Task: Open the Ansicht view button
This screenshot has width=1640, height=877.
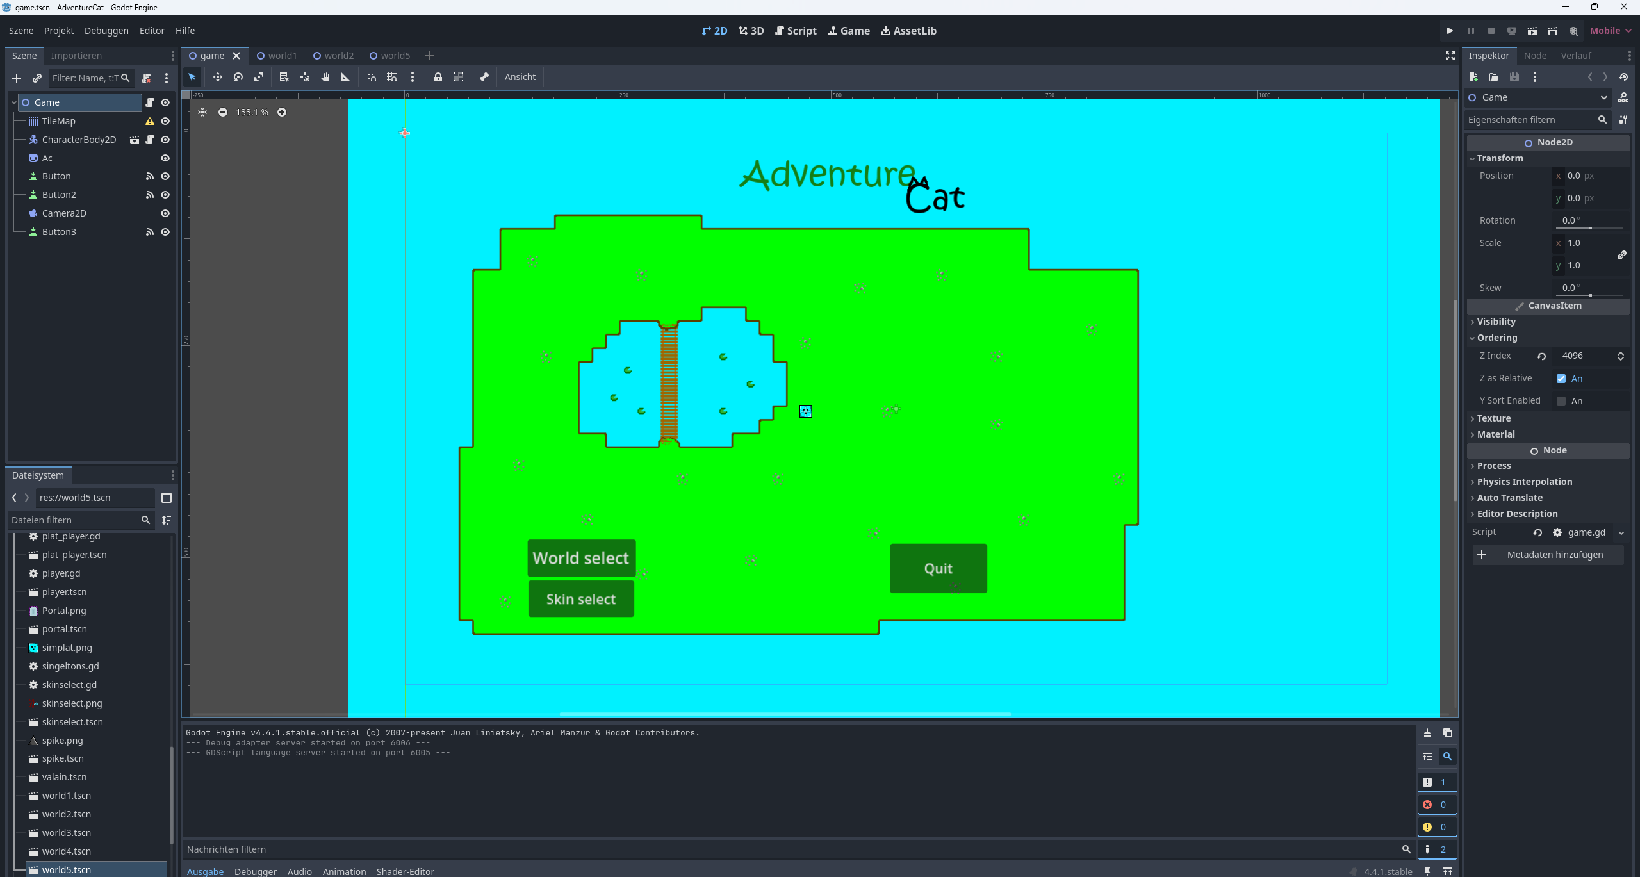Action: point(520,77)
